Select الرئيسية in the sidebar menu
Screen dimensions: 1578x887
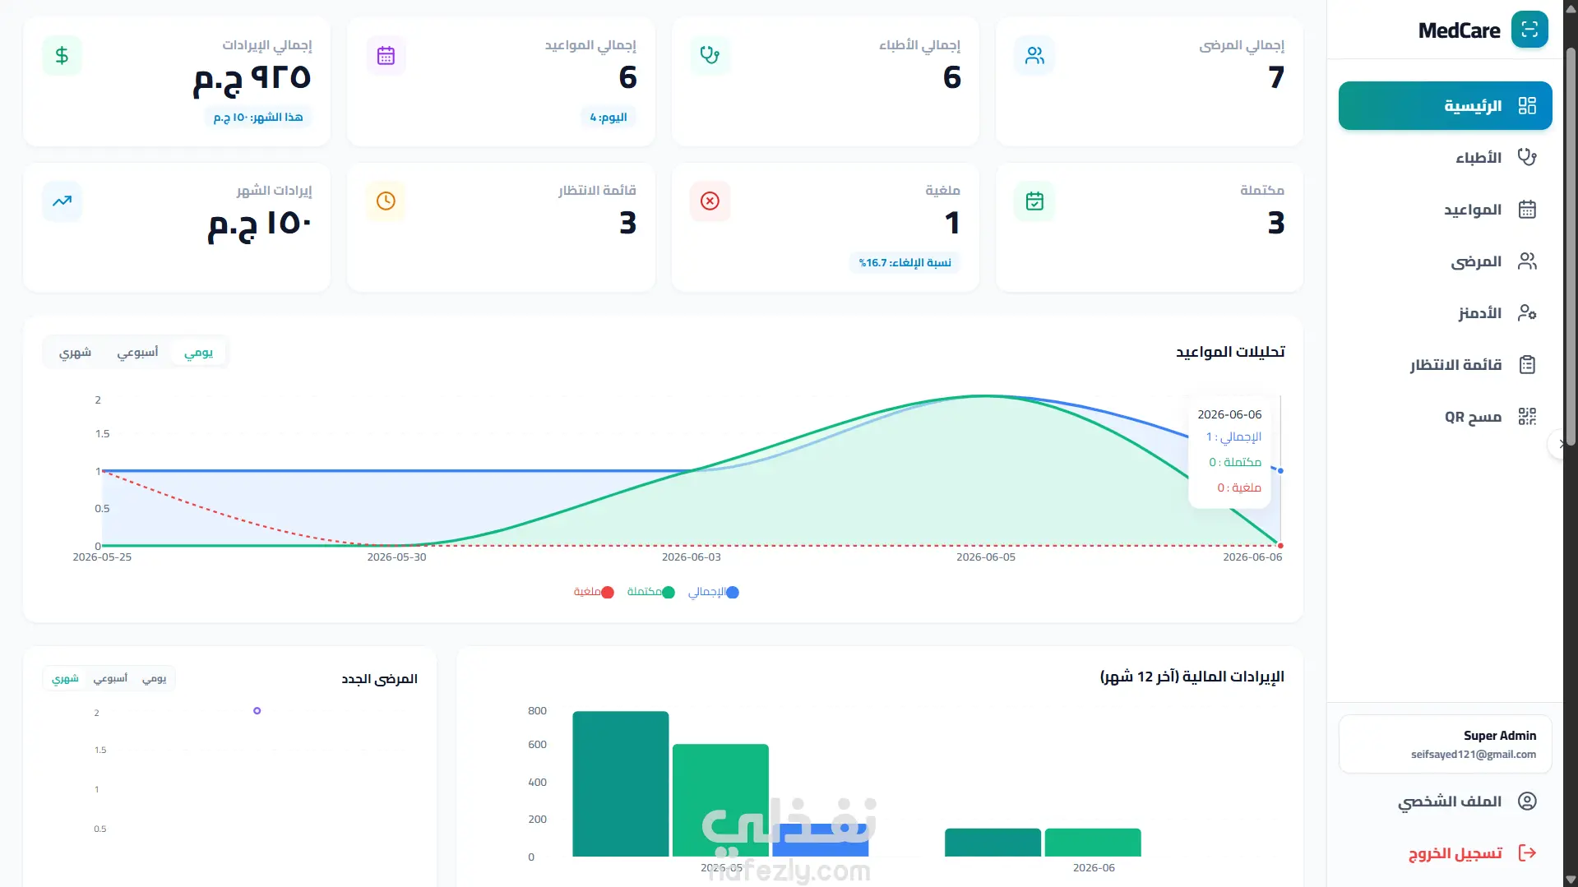[x=1445, y=105]
